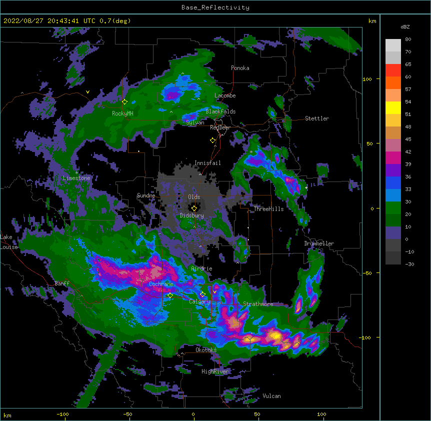431x421 pixels.
Task: Select the blue 33–36 dBZ legend swatch
Action: click(393, 182)
